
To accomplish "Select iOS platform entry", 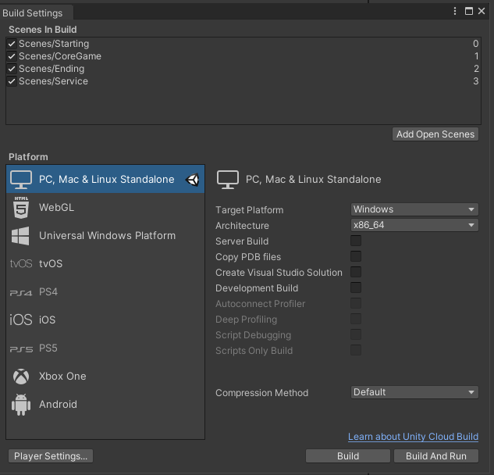I will pos(105,320).
